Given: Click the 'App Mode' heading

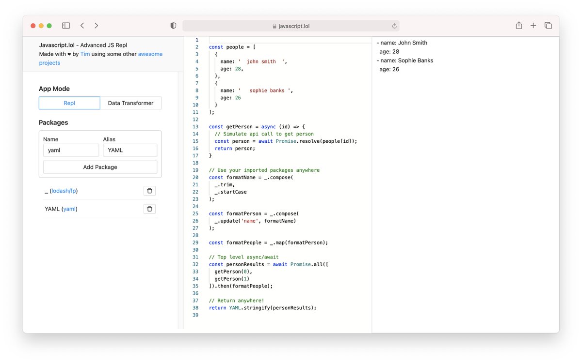Looking at the screenshot, I should click(54, 89).
